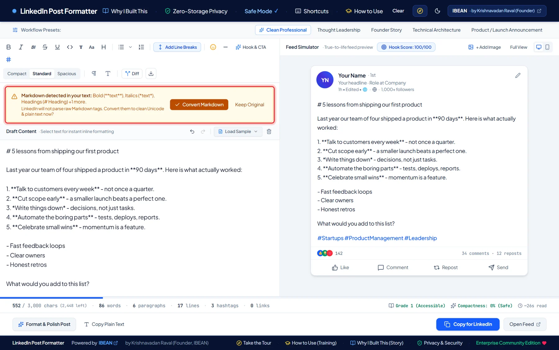Choose the Thought Leadership preset
Image resolution: width=559 pixels, height=350 pixels.
pyautogui.click(x=339, y=30)
